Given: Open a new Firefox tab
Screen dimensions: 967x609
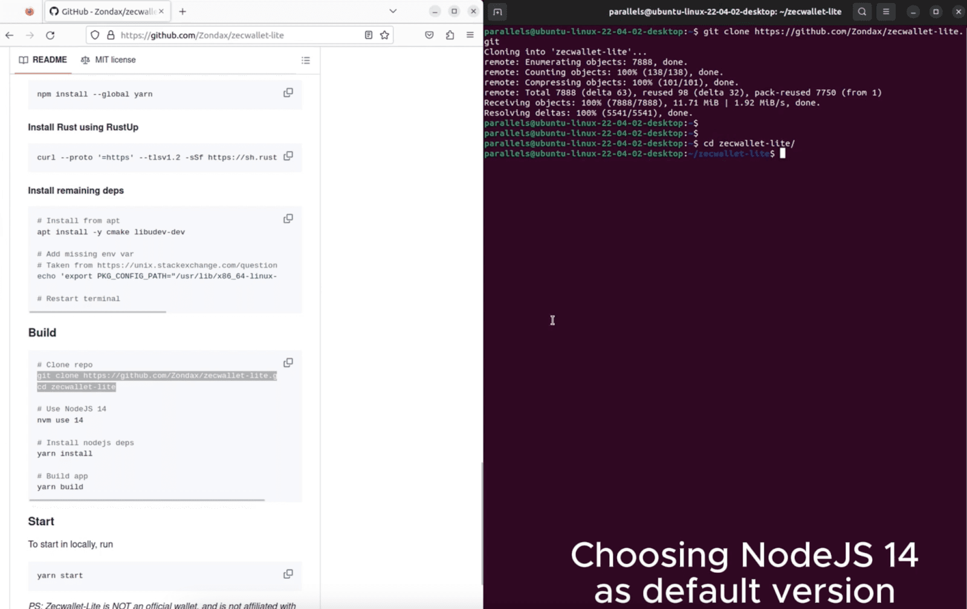Looking at the screenshot, I should 183,11.
